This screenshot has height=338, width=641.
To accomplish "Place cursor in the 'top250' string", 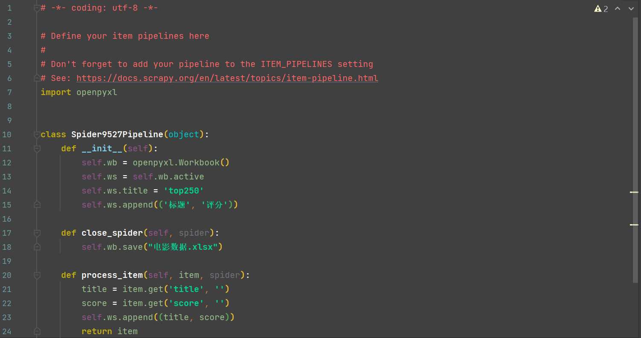I will [183, 191].
